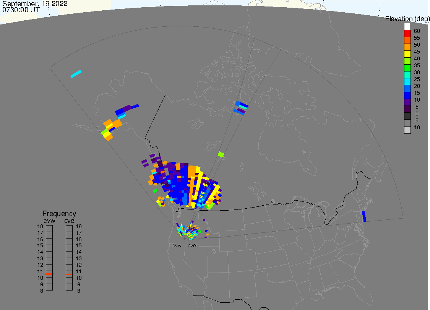Select the cyan swatch in the elevation color bar
This screenshot has width=430, height=310.
coord(407,81)
